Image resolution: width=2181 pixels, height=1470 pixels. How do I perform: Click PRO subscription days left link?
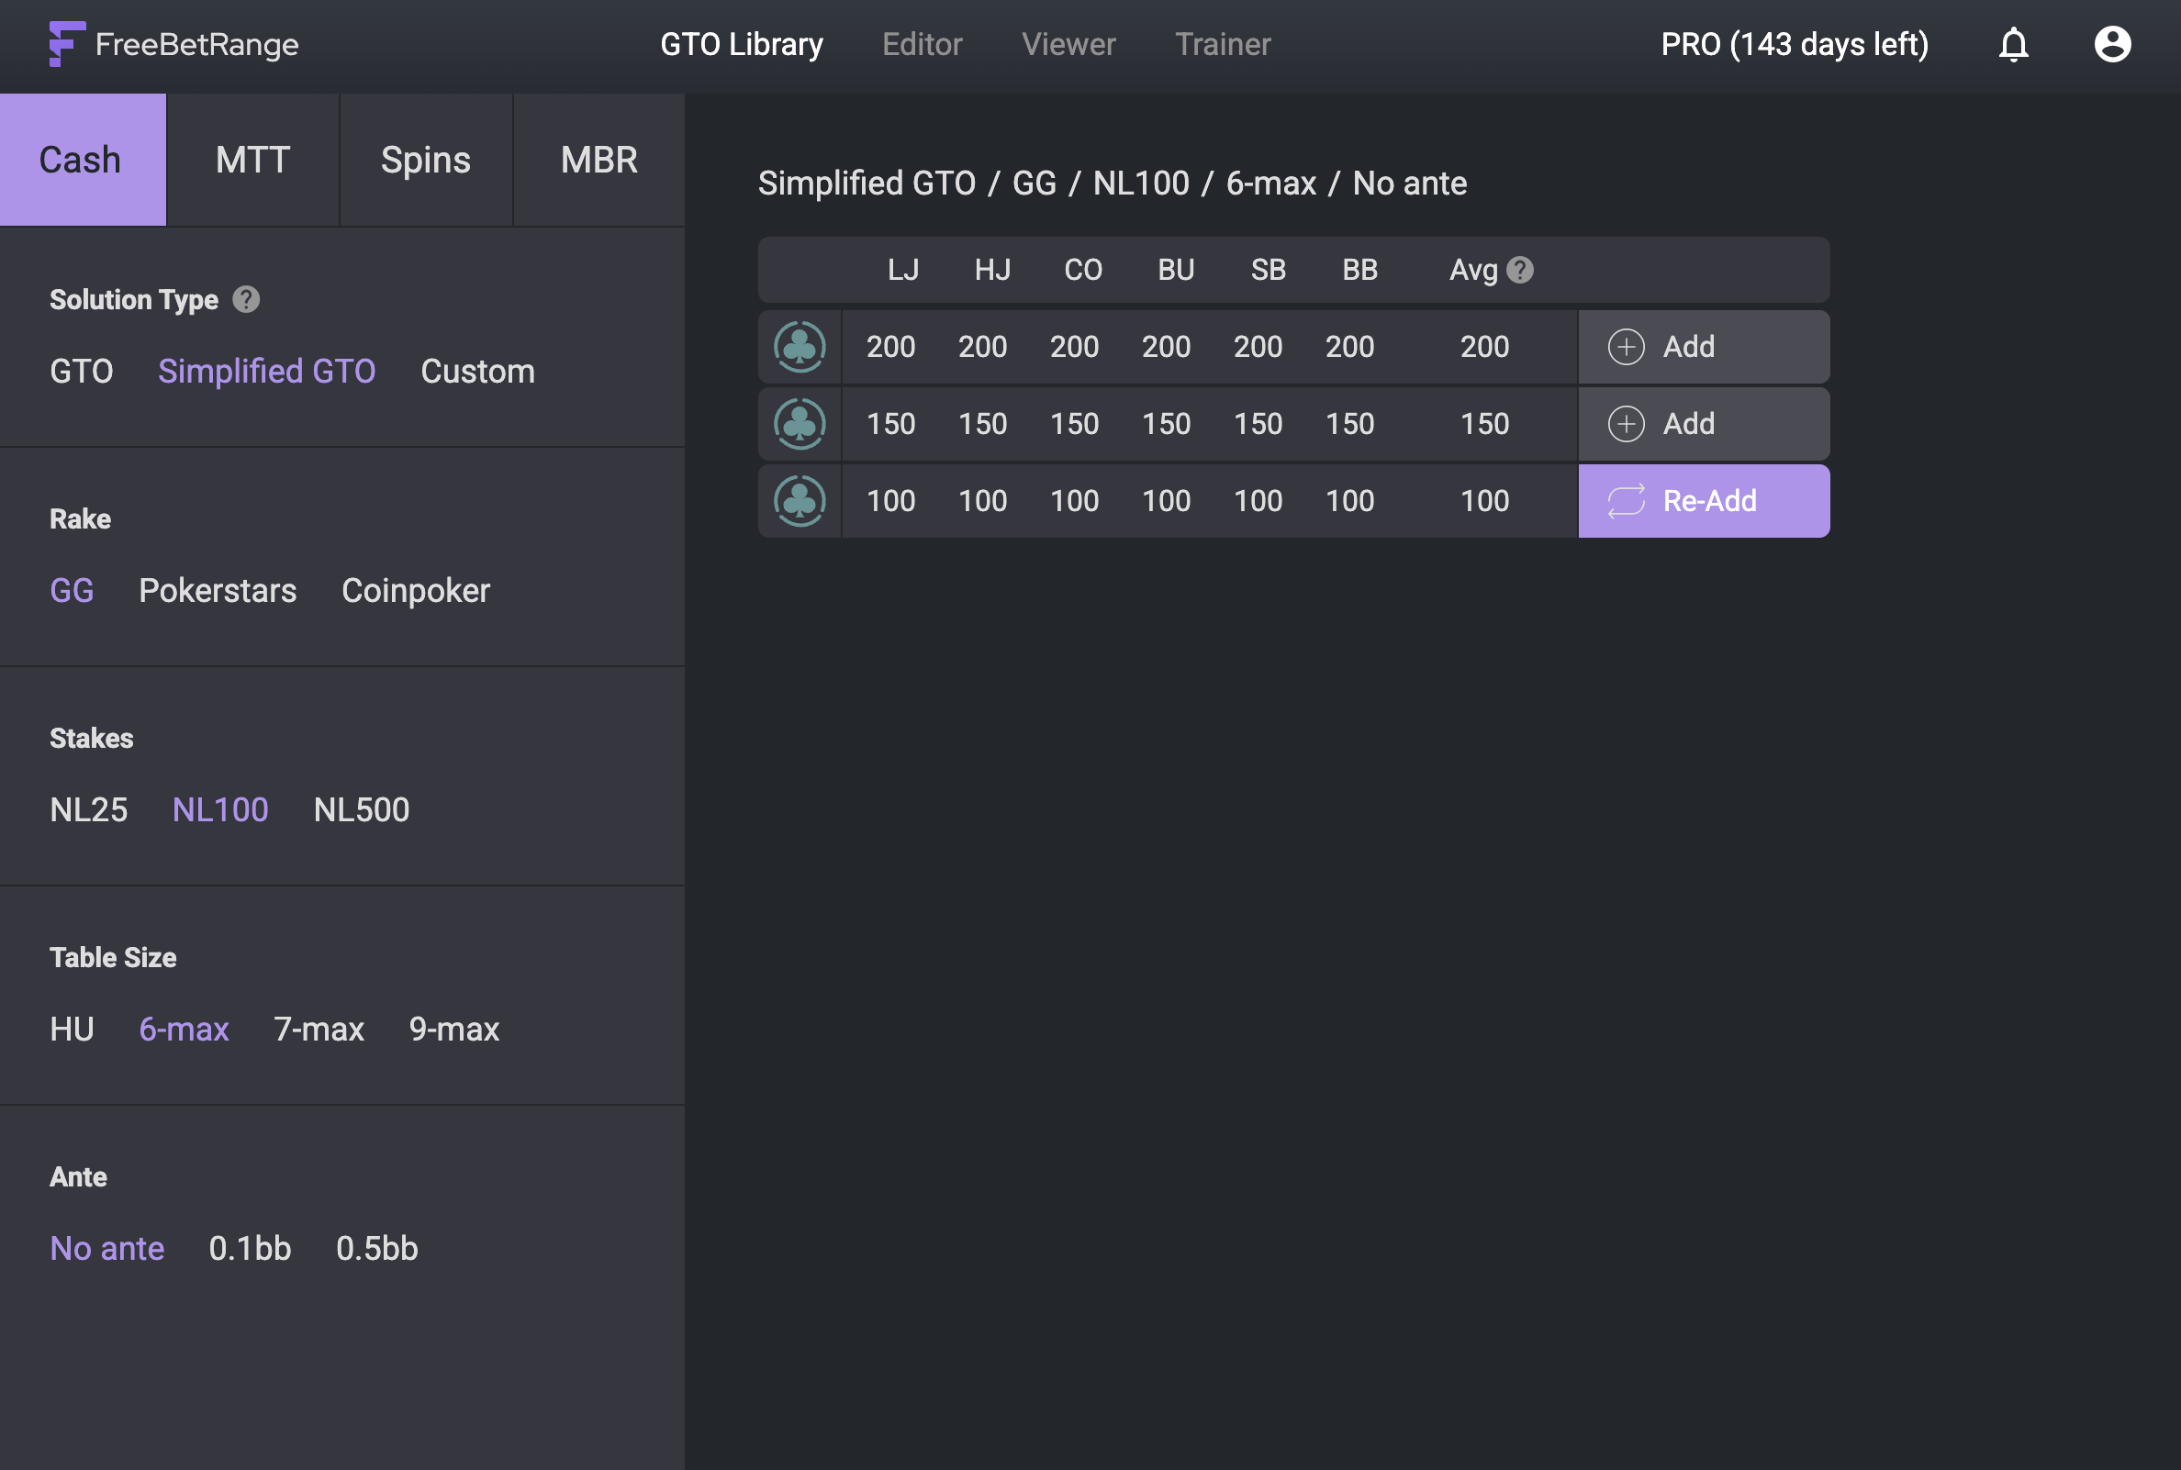click(x=1794, y=44)
